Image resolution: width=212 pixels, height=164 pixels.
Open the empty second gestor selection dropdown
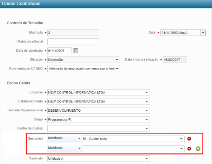181,149
